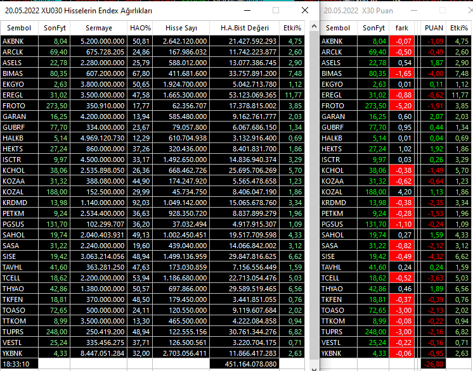Minimize the XU030 Hisselerin Endex Ağırlıkları window
This screenshot has height=371, width=473.
coord(247,11)
